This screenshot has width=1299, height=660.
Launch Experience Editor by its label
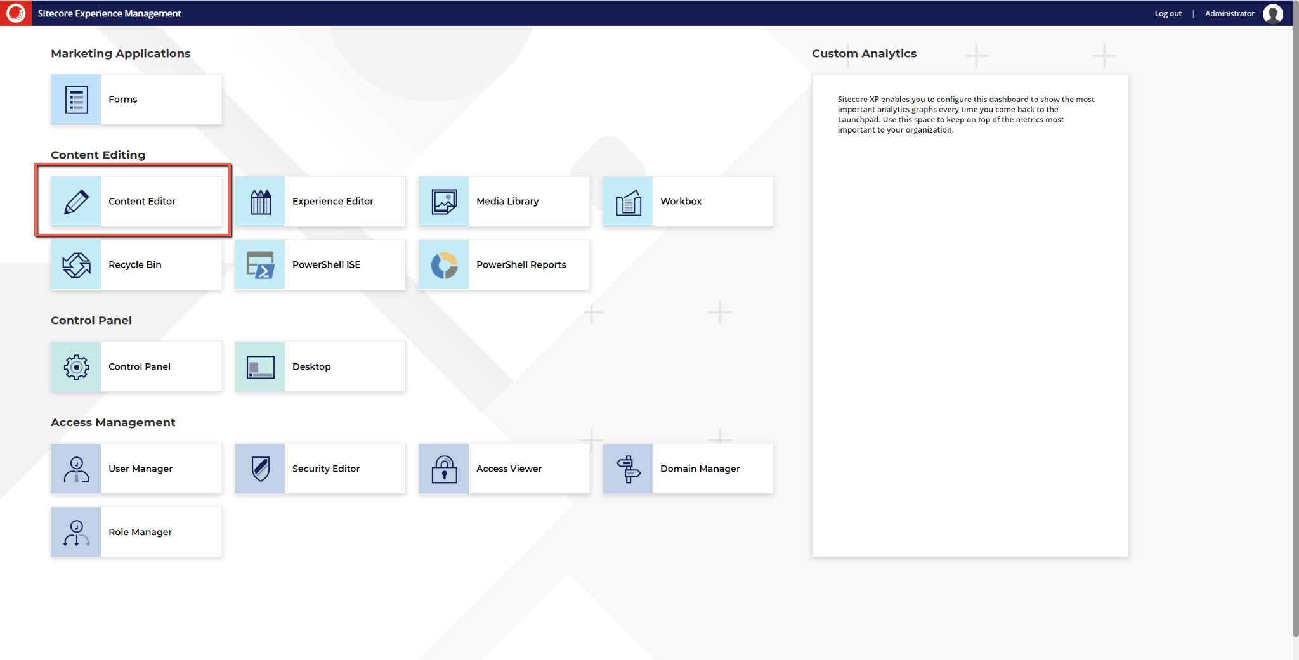point(332,202)
